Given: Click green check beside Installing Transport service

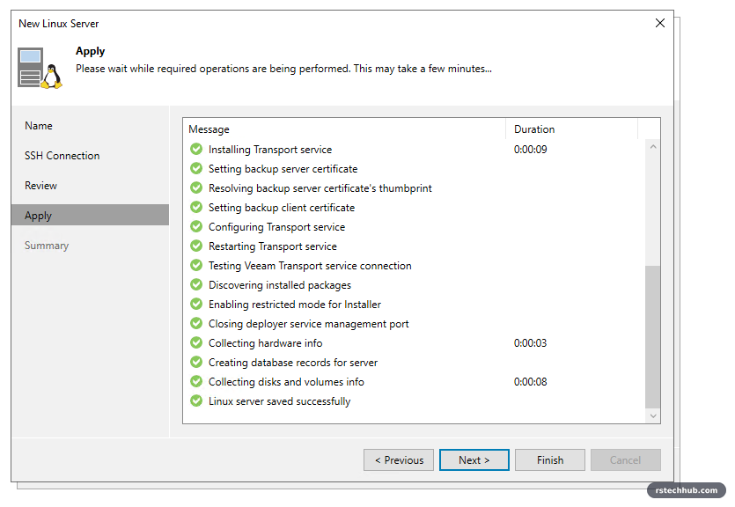Looking at the screenshot, I should 196,149.
